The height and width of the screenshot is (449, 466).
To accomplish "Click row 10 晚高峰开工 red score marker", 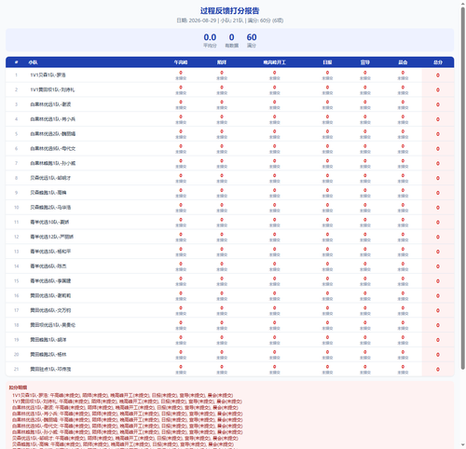I will pos(274,205).
